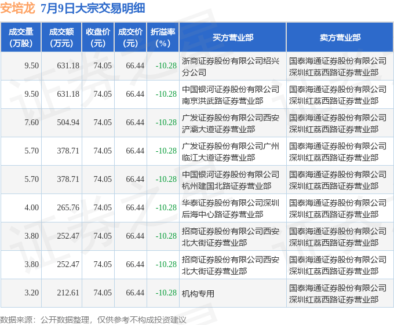This screenshot has width=394, height=325.
Task: Click 5.70 volume in 杭州建国北路 row
Action: 32,180
